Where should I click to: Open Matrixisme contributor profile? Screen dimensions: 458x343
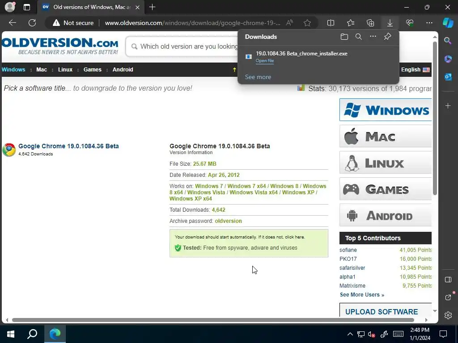352,286
